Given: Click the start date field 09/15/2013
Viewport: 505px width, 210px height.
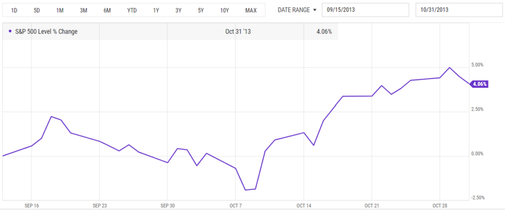Looking at the screenshot, I should (x=365, y=10).
